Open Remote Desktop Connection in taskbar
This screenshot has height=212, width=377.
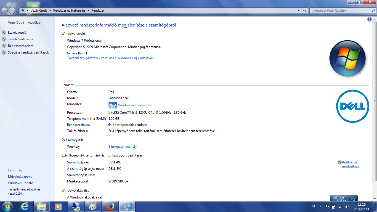[75, 206]
